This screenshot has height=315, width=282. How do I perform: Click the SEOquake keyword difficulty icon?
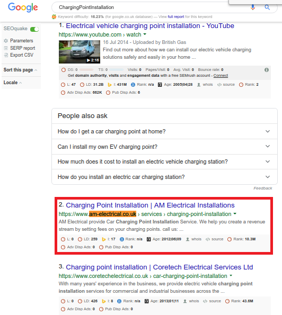pos(54,17)
